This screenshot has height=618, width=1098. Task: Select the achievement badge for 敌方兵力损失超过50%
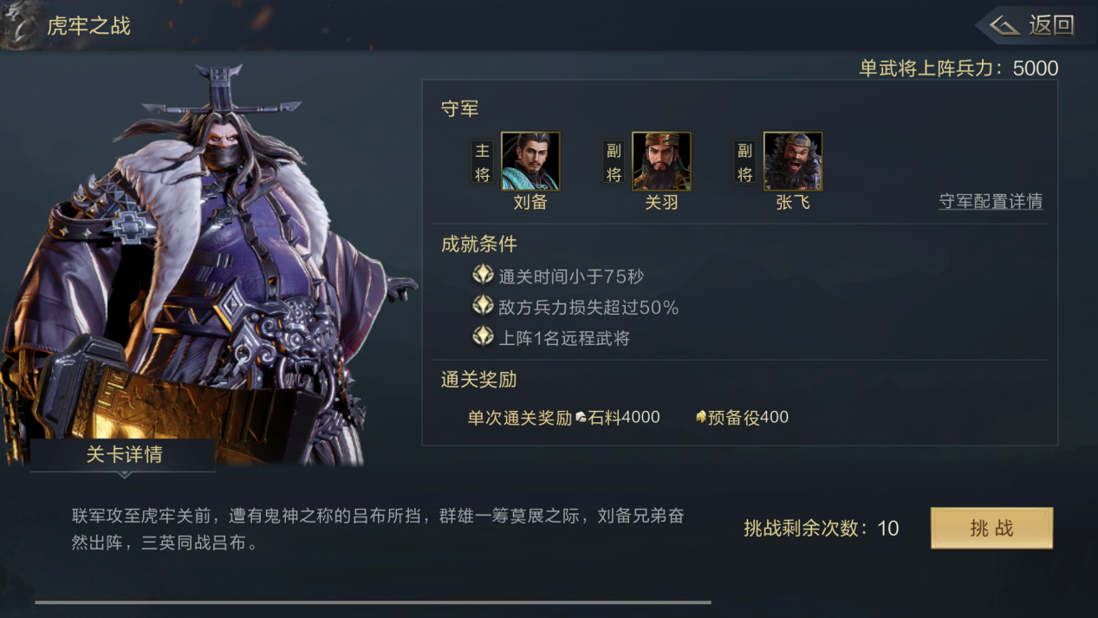pyautogui.click(x=483, y=306)
